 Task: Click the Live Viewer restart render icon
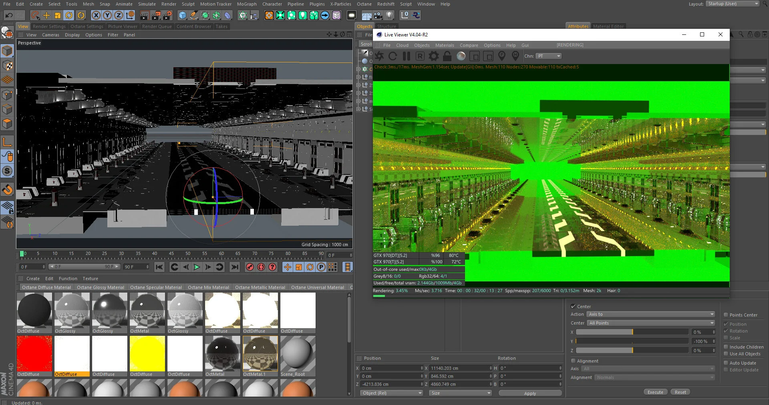click(x=393, y=56)
